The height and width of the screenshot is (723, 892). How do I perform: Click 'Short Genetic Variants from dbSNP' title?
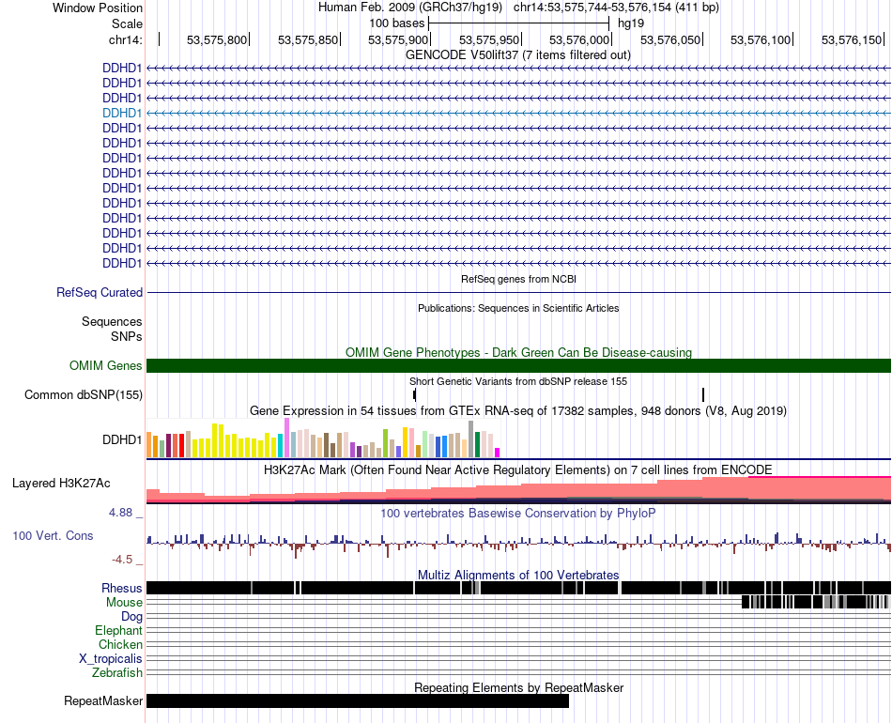518,381
